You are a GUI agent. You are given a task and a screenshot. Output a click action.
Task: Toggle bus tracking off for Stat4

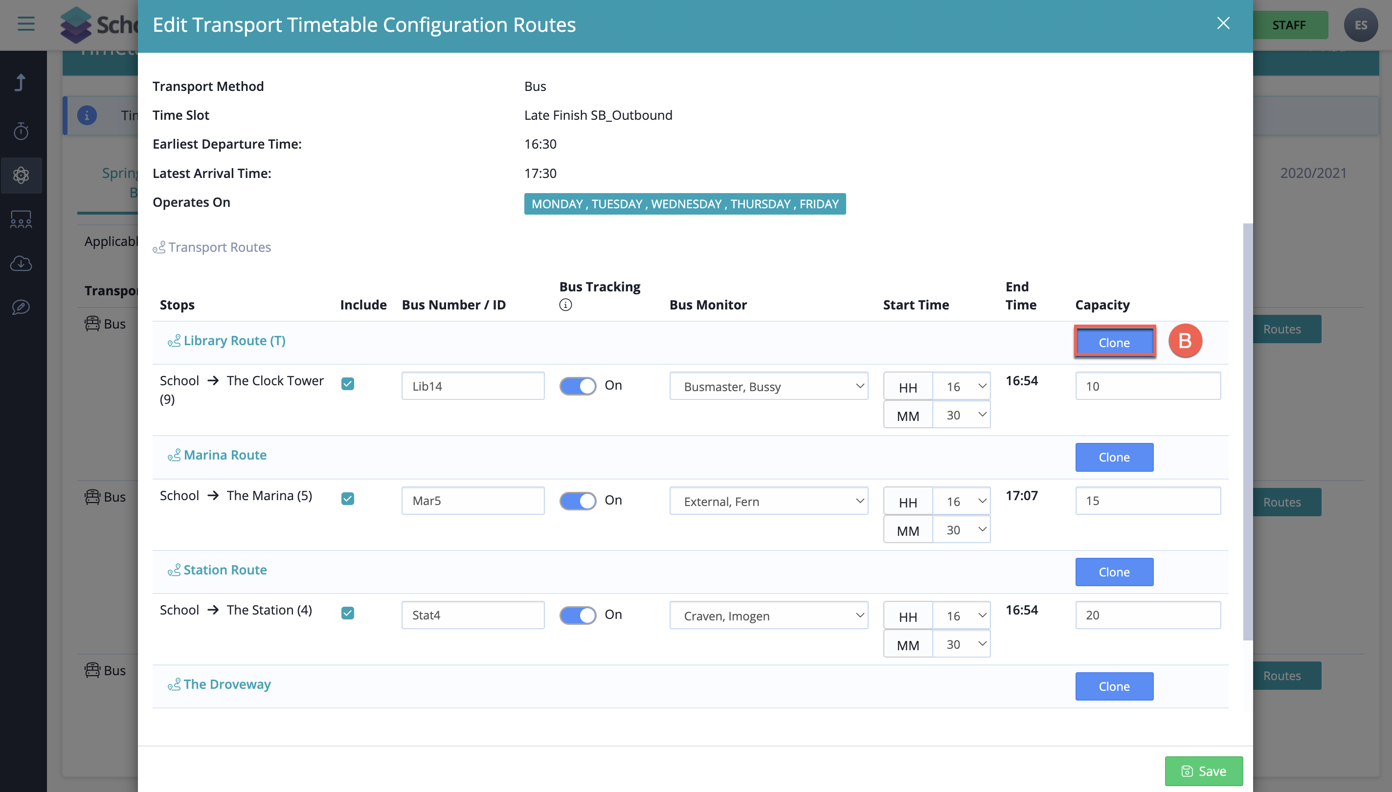pos(578,615)
